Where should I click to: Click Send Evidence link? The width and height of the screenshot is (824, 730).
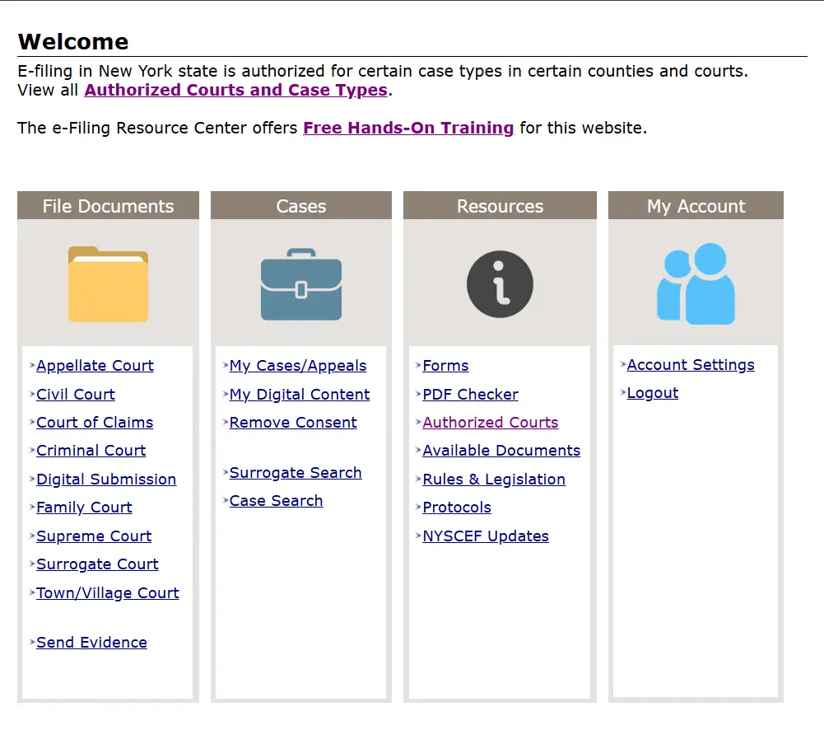coord(91,643)
